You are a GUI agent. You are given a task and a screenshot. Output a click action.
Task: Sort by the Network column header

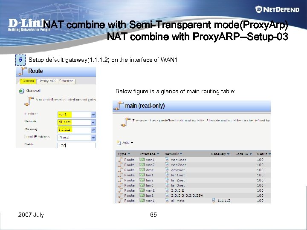(x=174, y=154)
